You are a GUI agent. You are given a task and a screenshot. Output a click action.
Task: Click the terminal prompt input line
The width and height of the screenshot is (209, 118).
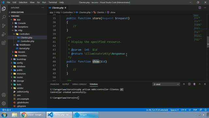coord(65,98)
